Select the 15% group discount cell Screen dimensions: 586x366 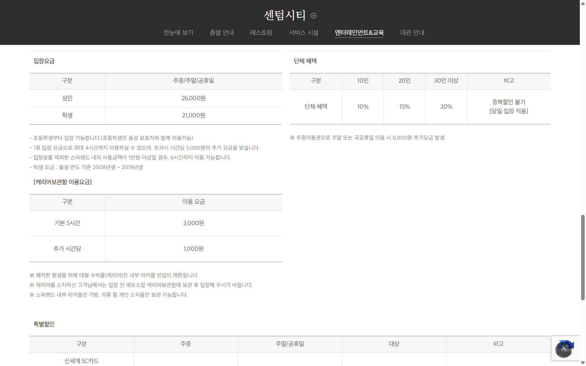coord(404,107)
